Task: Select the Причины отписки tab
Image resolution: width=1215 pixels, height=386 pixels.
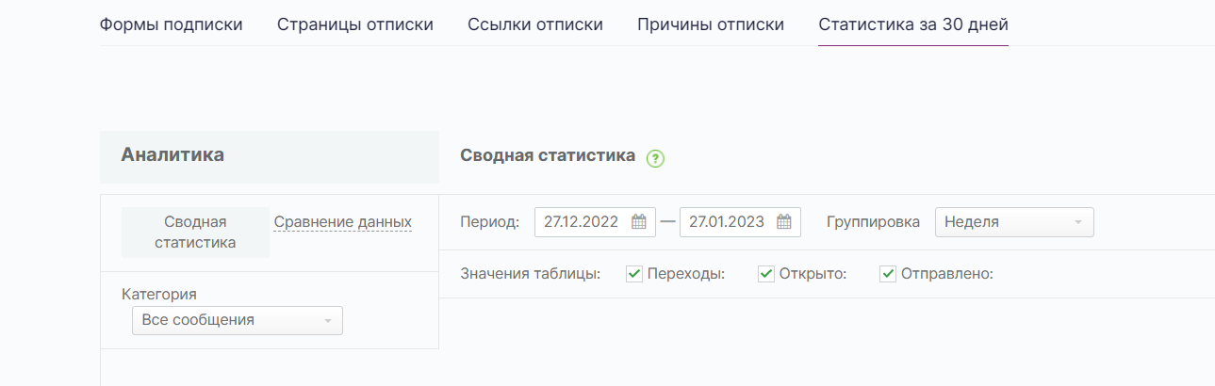Action: 711,24
